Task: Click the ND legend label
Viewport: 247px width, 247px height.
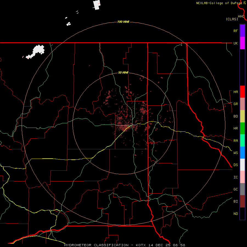Action: click(235, 214)
